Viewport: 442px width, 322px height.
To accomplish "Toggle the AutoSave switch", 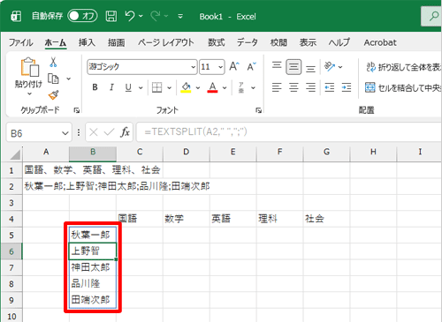I will (x=82, y=16).
